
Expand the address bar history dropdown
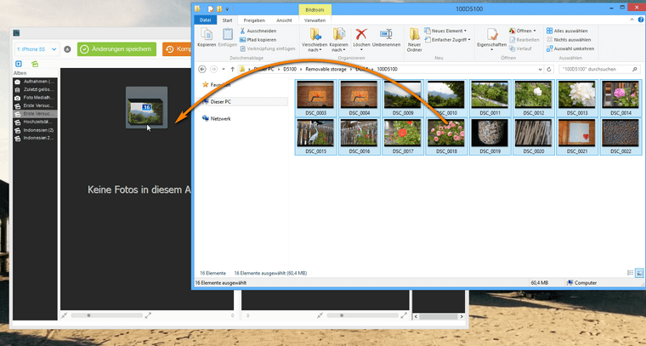541,69
